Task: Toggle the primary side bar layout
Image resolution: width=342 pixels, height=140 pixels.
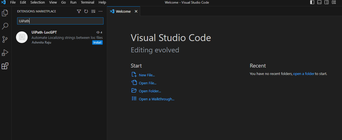Action: click(312, 2)
